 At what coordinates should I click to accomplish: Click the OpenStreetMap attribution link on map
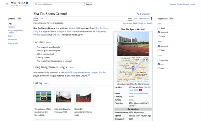point(143,81)
